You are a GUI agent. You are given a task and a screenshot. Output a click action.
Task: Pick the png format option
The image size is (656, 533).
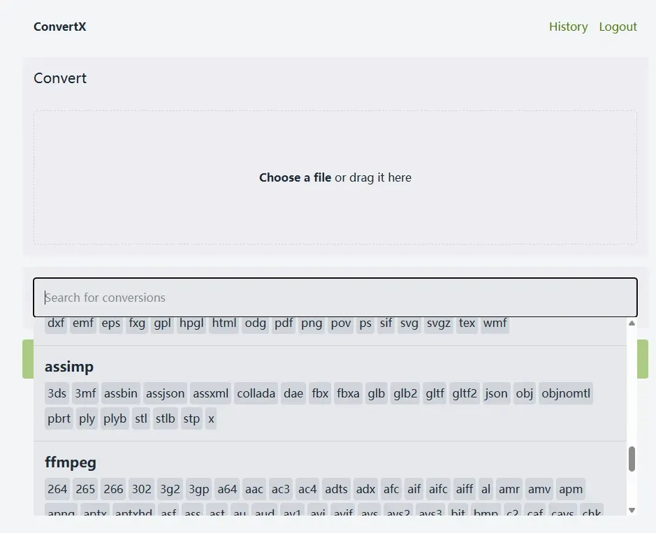tap(312, 323)
